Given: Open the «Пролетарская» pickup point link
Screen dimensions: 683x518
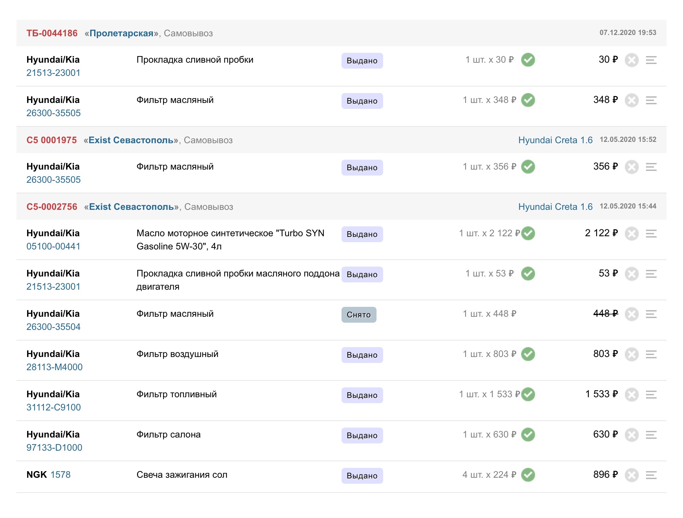Looking at the screenshot, I should coord(122,33).
